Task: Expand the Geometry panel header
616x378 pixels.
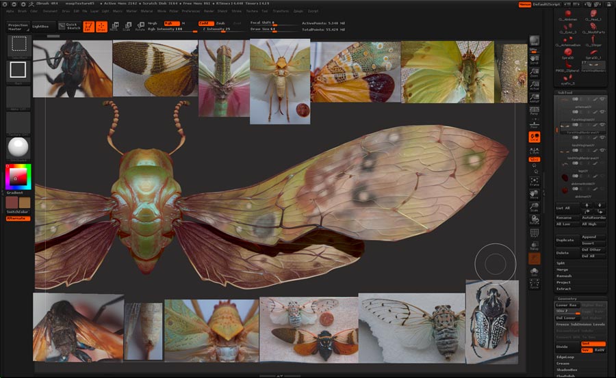Action: 567,299
